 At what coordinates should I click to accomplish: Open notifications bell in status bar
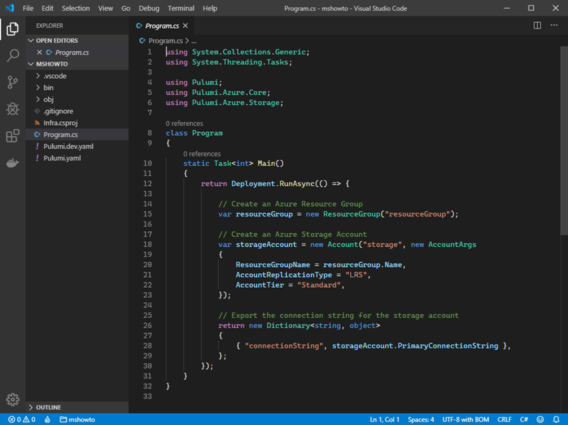557,420
